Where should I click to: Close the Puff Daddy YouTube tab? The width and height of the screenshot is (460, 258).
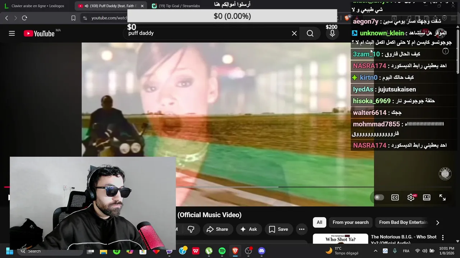tap(142, 6)
